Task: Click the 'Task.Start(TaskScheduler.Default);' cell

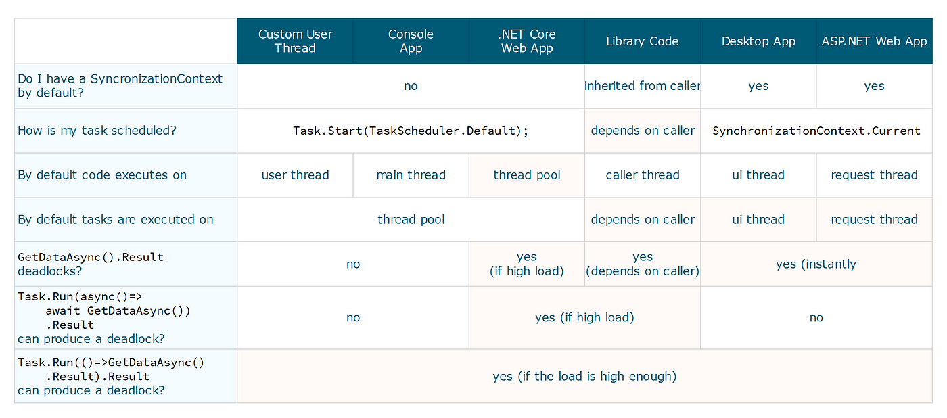Action: pos(411,131)
